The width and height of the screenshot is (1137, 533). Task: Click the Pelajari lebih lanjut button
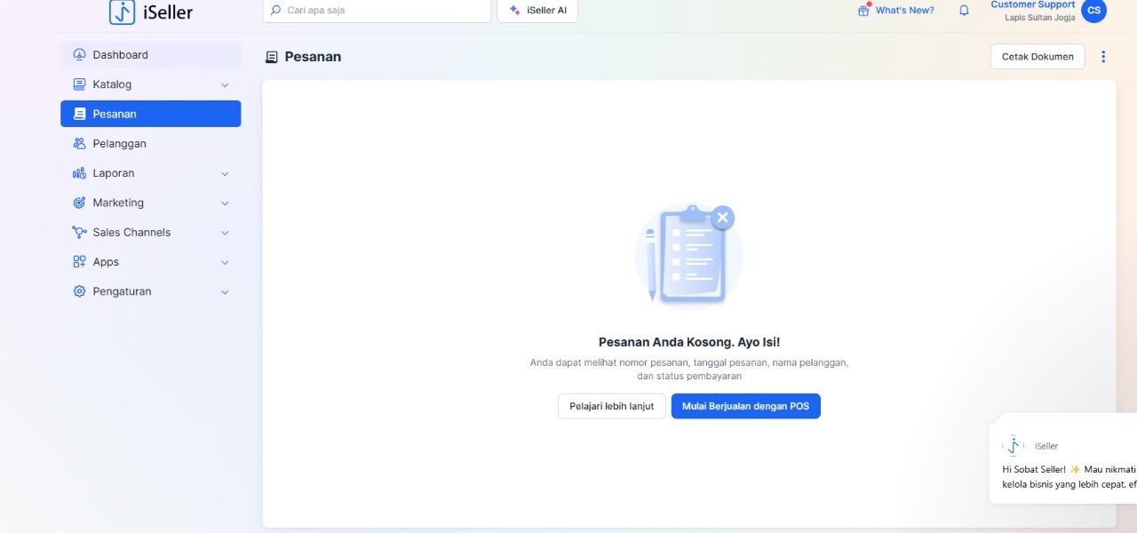pyautogui.click(x=611, y=406)
